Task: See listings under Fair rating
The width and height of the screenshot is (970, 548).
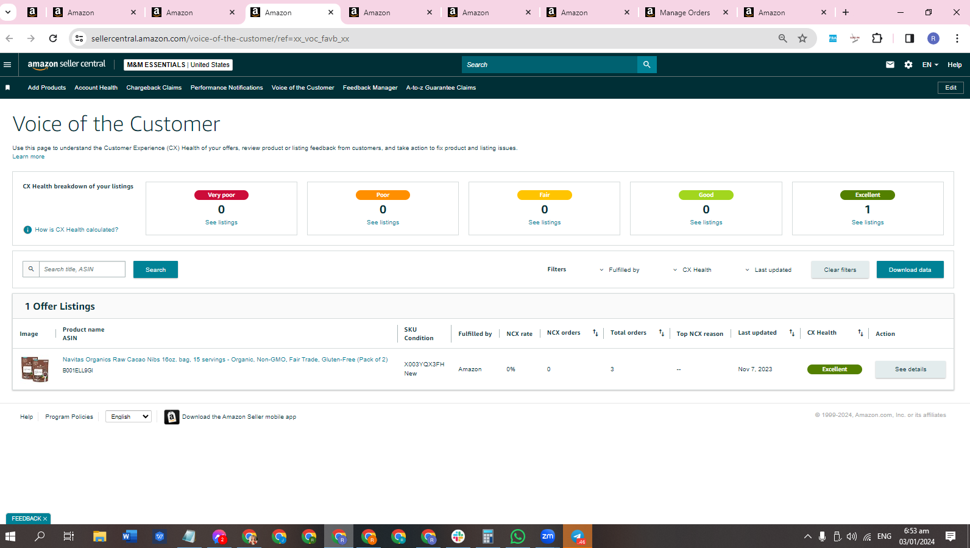Action: [x=545, y=222]
